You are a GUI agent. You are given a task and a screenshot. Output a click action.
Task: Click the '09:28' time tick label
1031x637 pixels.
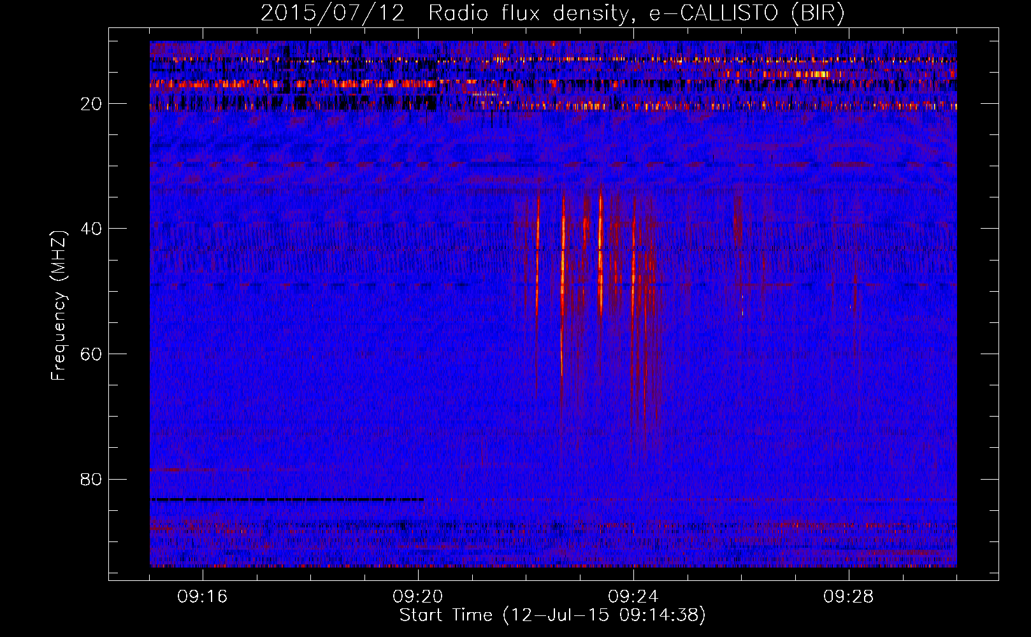click(x=849, y=597)
